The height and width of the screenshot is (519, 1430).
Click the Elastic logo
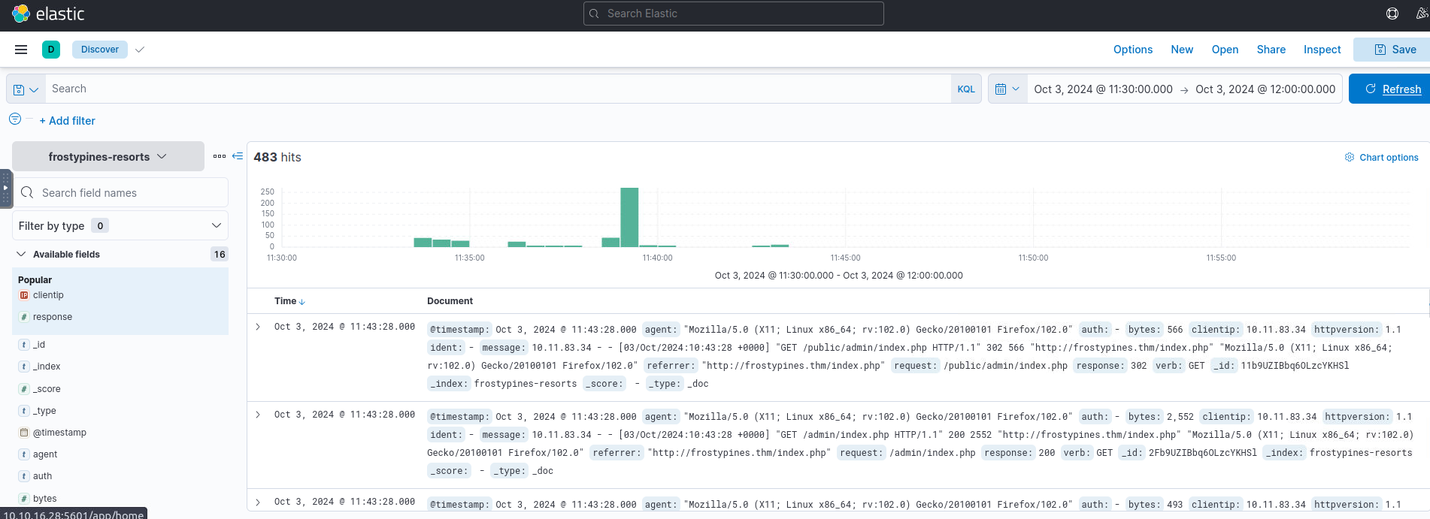coord(48,14)
